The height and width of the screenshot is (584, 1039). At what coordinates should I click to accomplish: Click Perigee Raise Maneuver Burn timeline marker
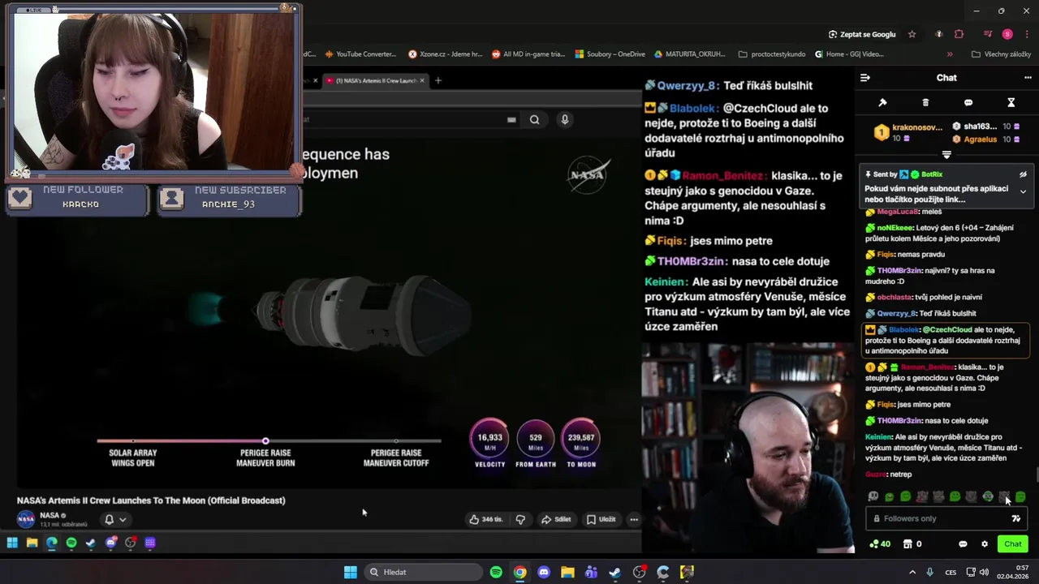265,440
